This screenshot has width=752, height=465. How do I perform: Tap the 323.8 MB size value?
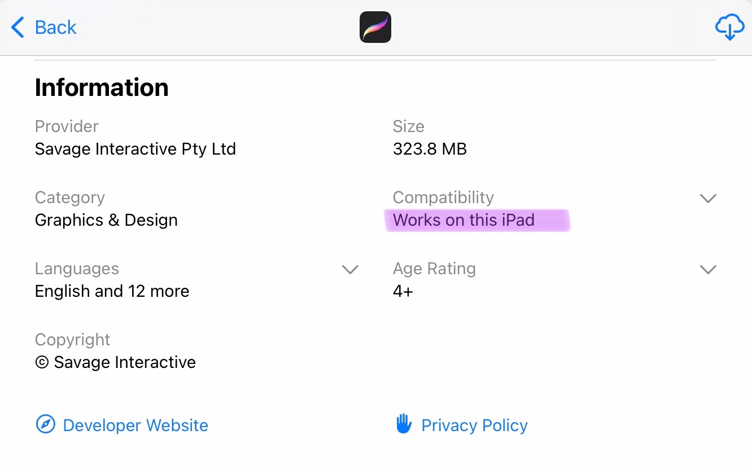click(x=430, y=149)
